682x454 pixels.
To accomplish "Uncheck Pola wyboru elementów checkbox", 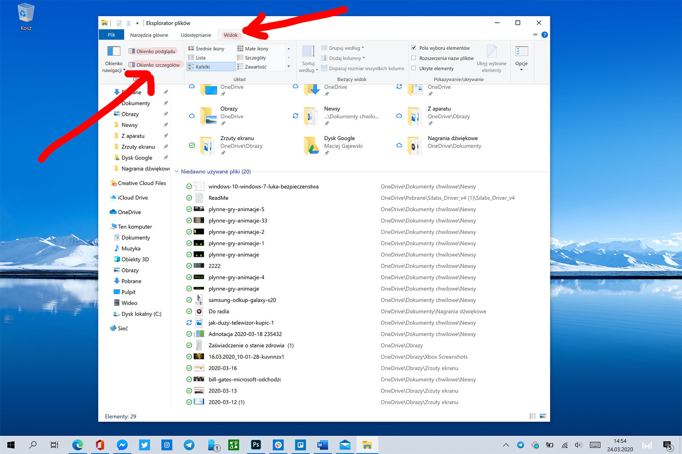I will tap(414, 48).
